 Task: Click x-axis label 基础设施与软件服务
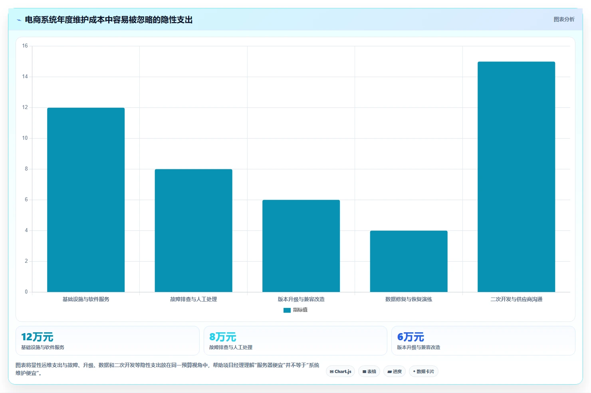[x=86, y=299]
